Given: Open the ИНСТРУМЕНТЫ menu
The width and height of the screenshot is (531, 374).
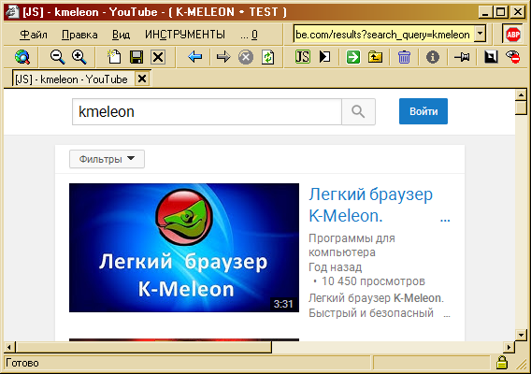Looking at the screenshot, I should point(185,35).
